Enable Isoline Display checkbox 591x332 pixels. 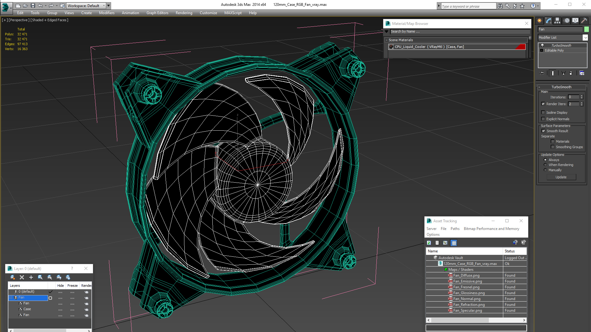[543, 113]
